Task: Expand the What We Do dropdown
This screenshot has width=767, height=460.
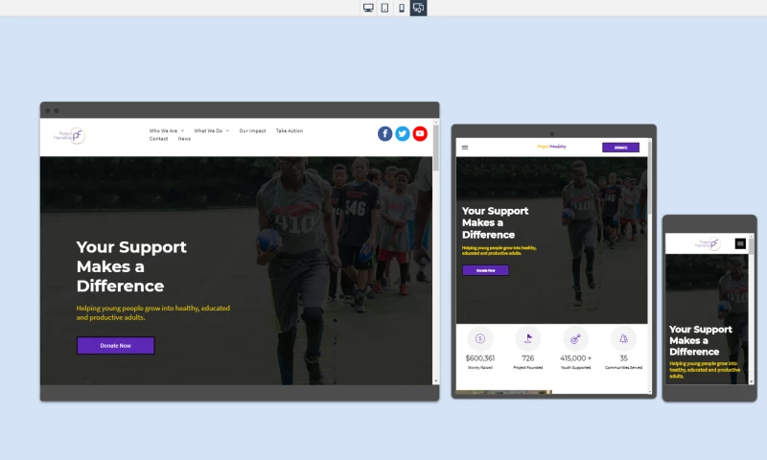Action: pos(211,130)
